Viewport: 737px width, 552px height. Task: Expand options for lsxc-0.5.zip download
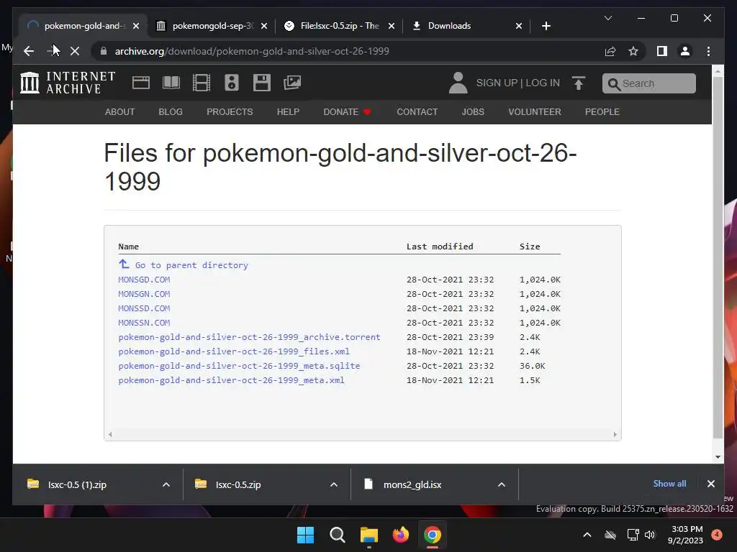(x=334, y=484)
